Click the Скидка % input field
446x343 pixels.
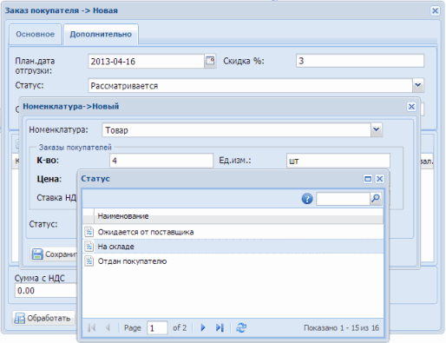pyautogui.click(x=360, y=61)
